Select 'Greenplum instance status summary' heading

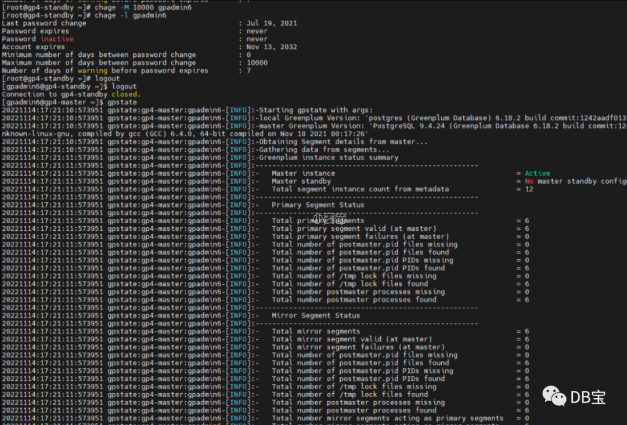click(329, 157)
